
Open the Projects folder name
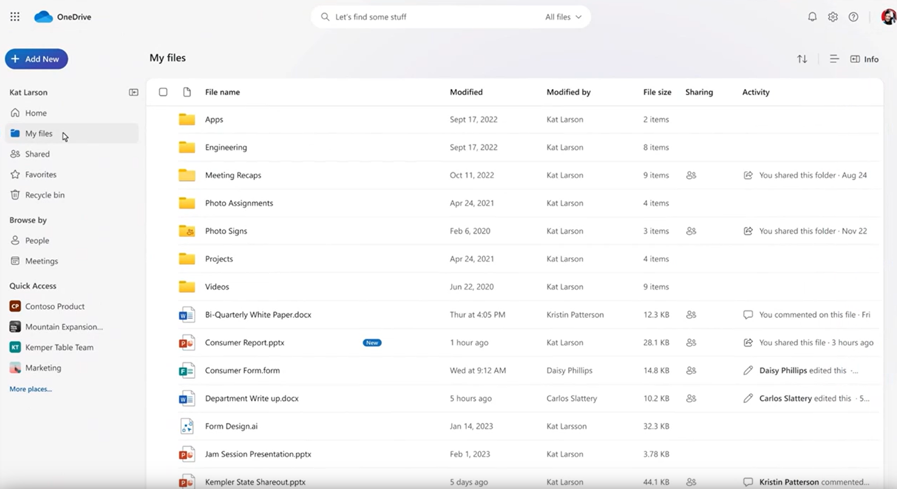point(219,259)
